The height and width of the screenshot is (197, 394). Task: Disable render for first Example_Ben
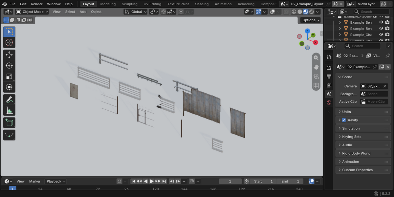(x=387, y=22)
